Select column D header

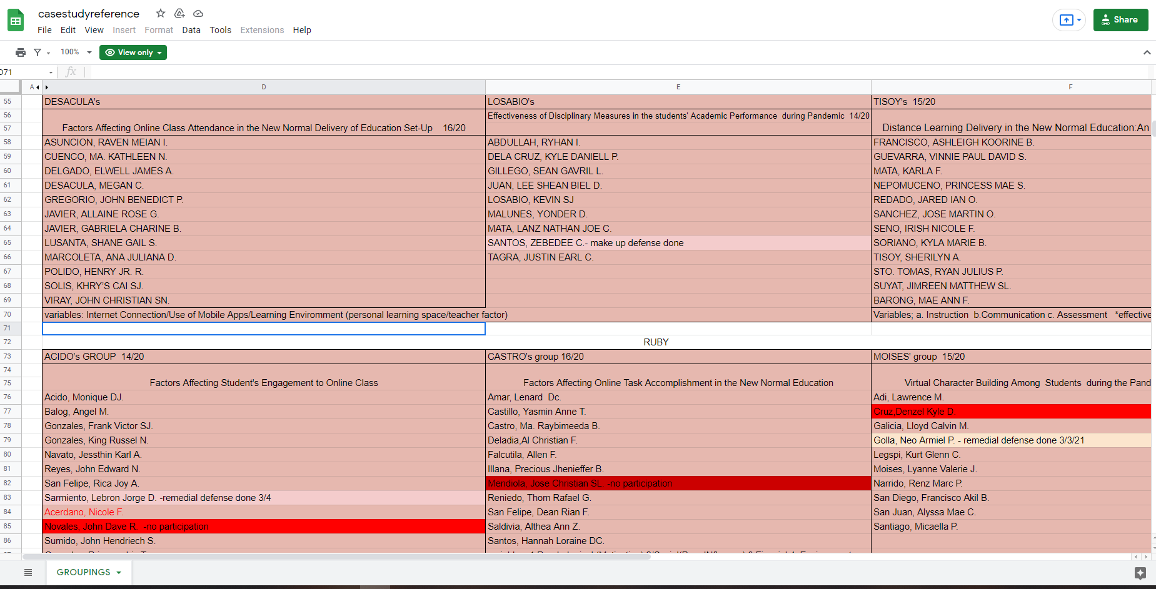coord(264,87)
